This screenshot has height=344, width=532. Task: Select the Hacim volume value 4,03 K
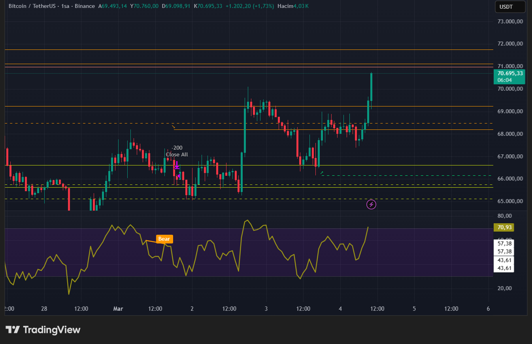click(x=301, y=6)
